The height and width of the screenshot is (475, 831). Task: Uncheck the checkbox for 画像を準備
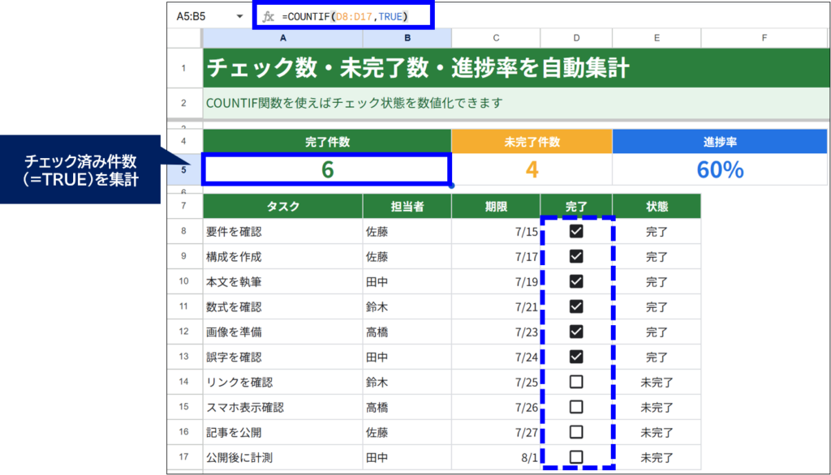[576, 332]
